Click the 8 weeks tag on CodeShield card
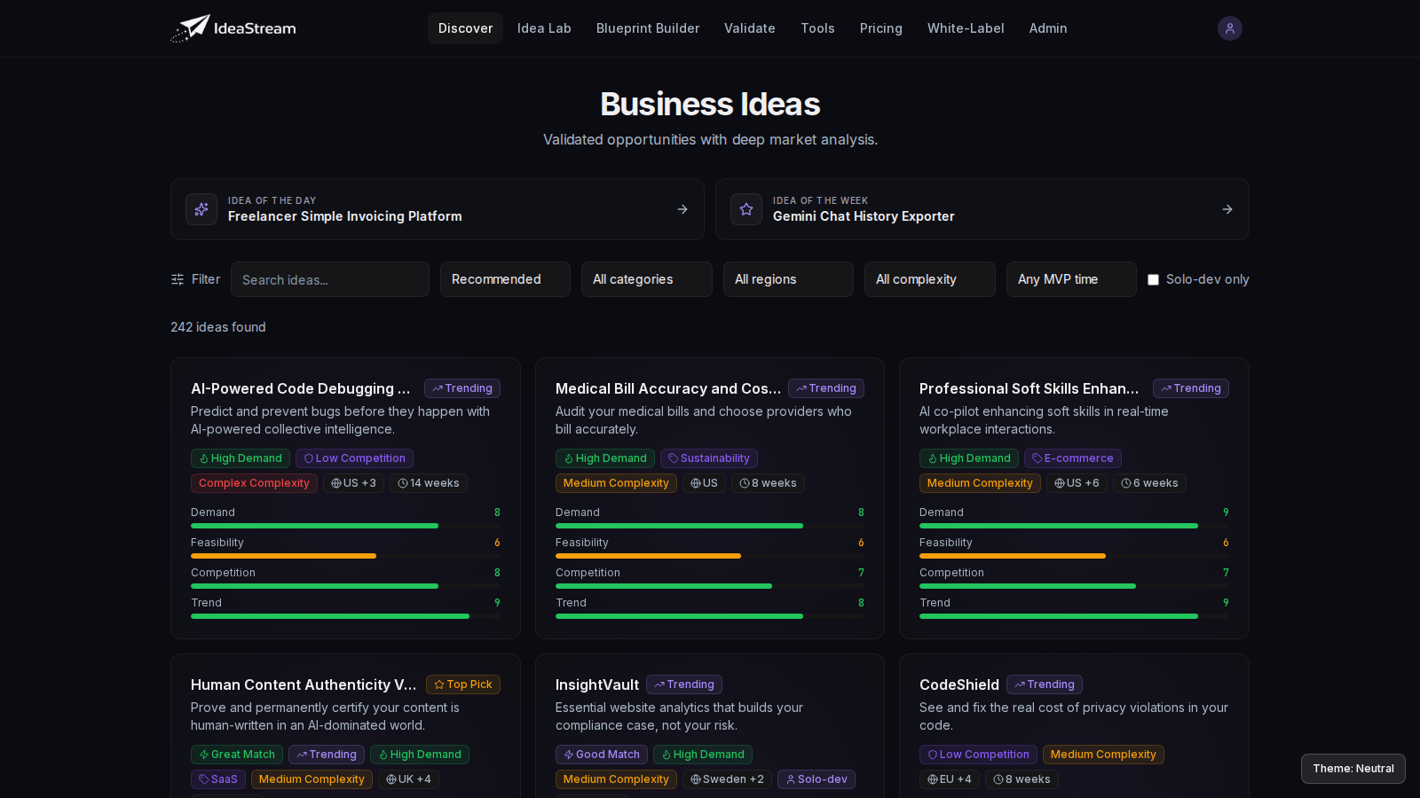The width and height of the screenshot is (1420, 798). point(1022,779)
